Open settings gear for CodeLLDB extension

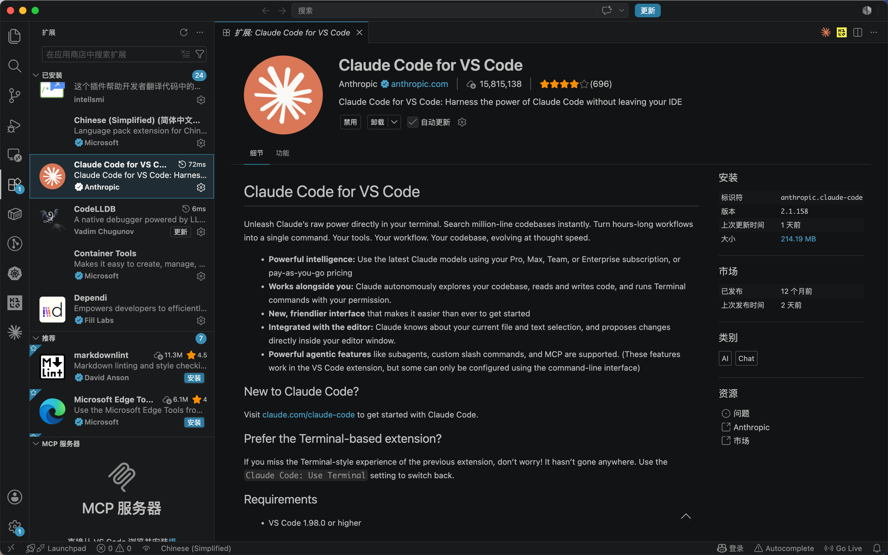[201, 232]
